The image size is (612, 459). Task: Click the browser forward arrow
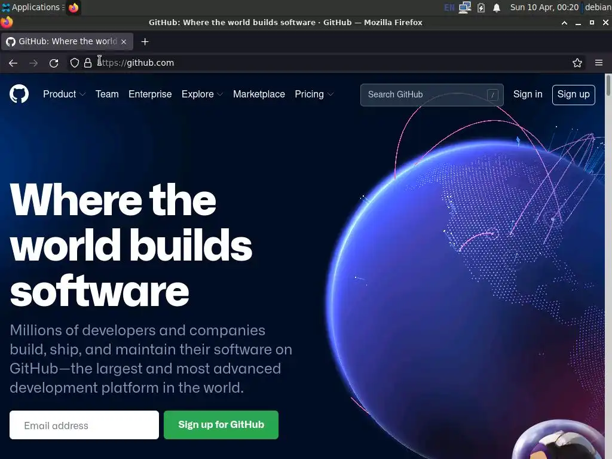click(x=33, y=63)
